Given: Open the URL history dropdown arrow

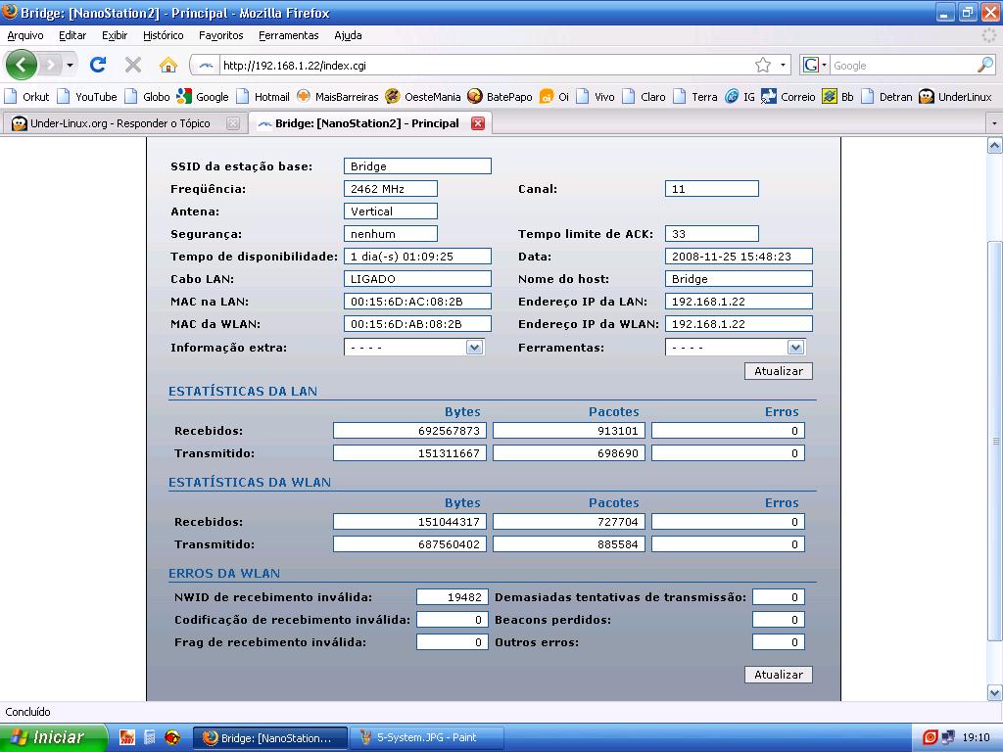Looking at the screenshot, I should pyautogui.click(x=783, y=66).
